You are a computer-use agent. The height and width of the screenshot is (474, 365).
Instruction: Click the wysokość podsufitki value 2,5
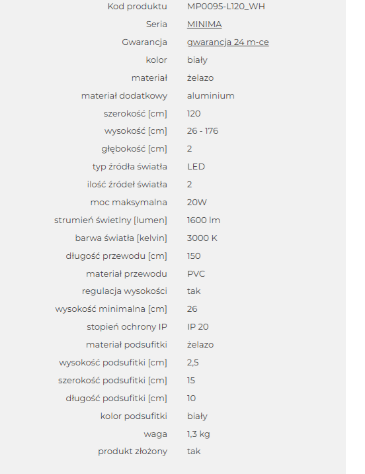click(193, 363)
